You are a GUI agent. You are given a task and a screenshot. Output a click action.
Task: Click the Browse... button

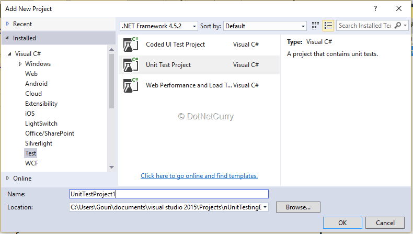pyautogui.click(x=298, y=207)
